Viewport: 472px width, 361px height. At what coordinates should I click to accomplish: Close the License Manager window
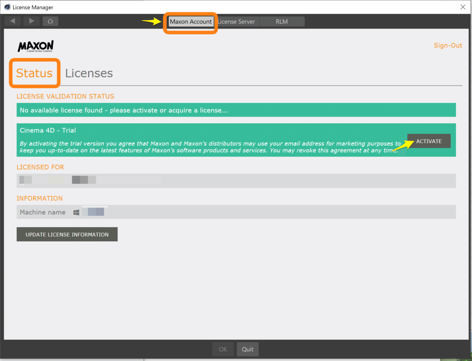click(463, 7)
